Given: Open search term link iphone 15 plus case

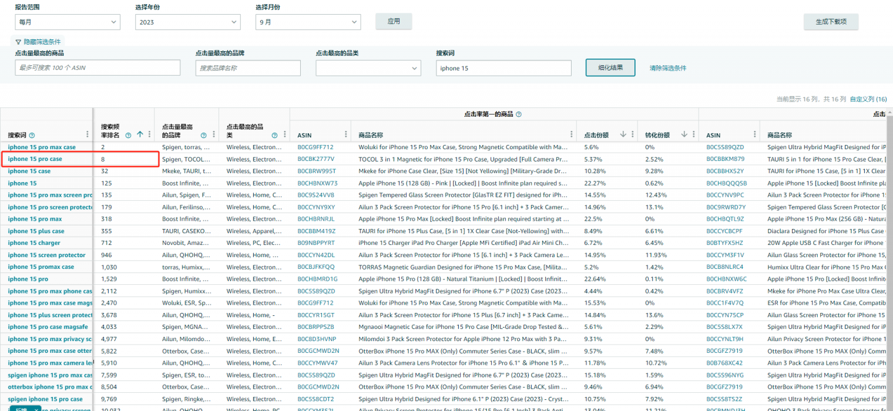Looking at the screenshot, I should pyautogui.click(x=36, y=231).
